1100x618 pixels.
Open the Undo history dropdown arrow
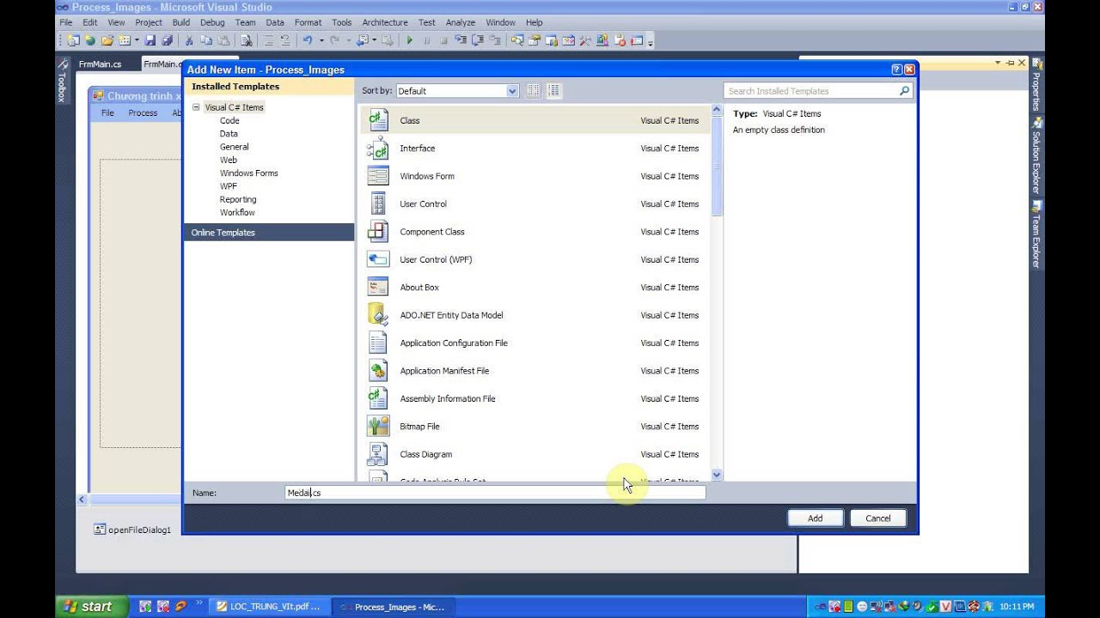[x=321, y=40]
